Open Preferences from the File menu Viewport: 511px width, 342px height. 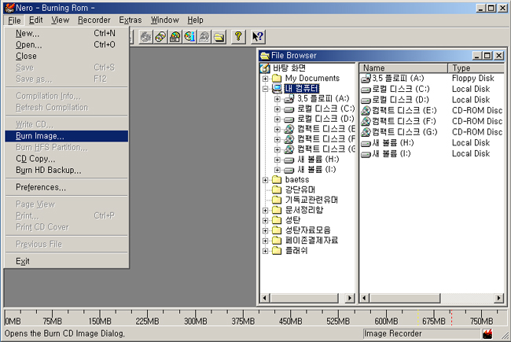(41, 187)
